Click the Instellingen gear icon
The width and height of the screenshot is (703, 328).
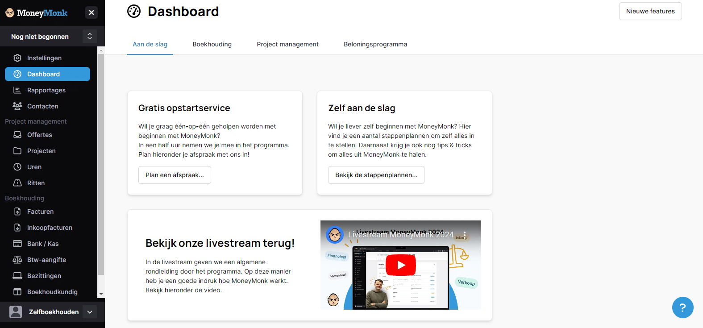[17, 58]
